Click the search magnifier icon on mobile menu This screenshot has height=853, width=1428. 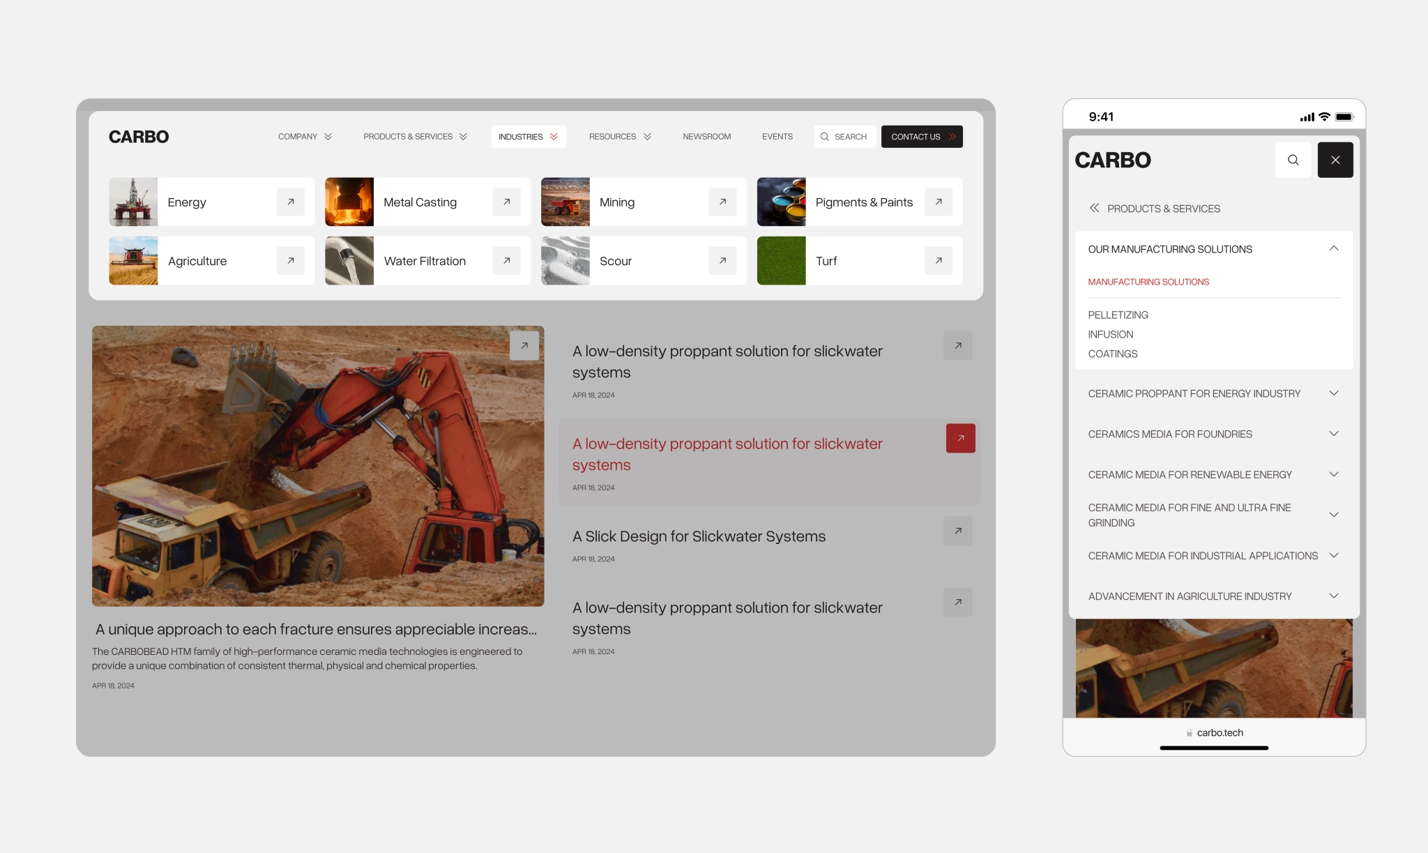pos(1293,160)
